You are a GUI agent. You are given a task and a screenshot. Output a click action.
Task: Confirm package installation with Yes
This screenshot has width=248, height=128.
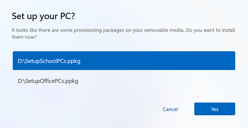[x=214, y=109]
